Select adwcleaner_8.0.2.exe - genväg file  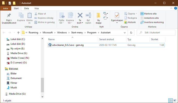(106, 45)
